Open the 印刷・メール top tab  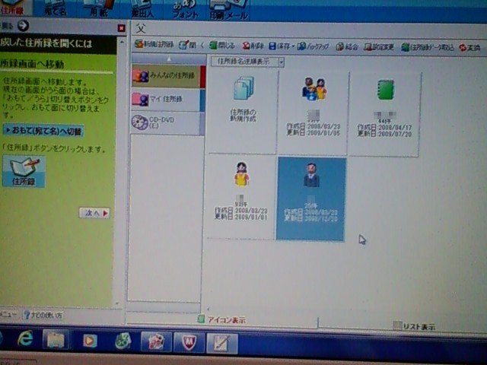(x=228, y=11)
